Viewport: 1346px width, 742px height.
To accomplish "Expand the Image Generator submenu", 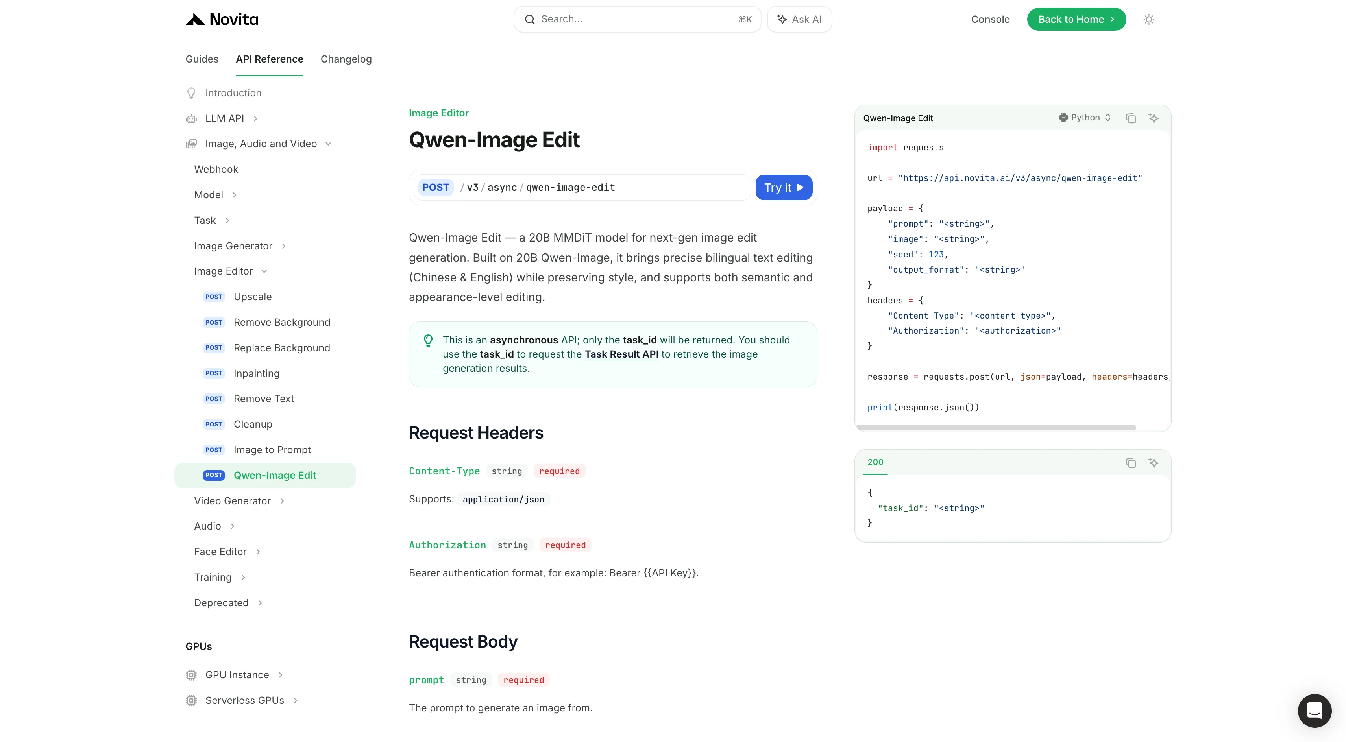I will pyautogui.click(x=284, y=246).
